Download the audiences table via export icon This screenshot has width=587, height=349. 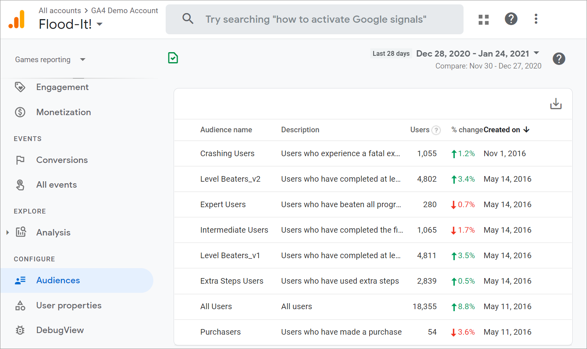click(556, 104)
